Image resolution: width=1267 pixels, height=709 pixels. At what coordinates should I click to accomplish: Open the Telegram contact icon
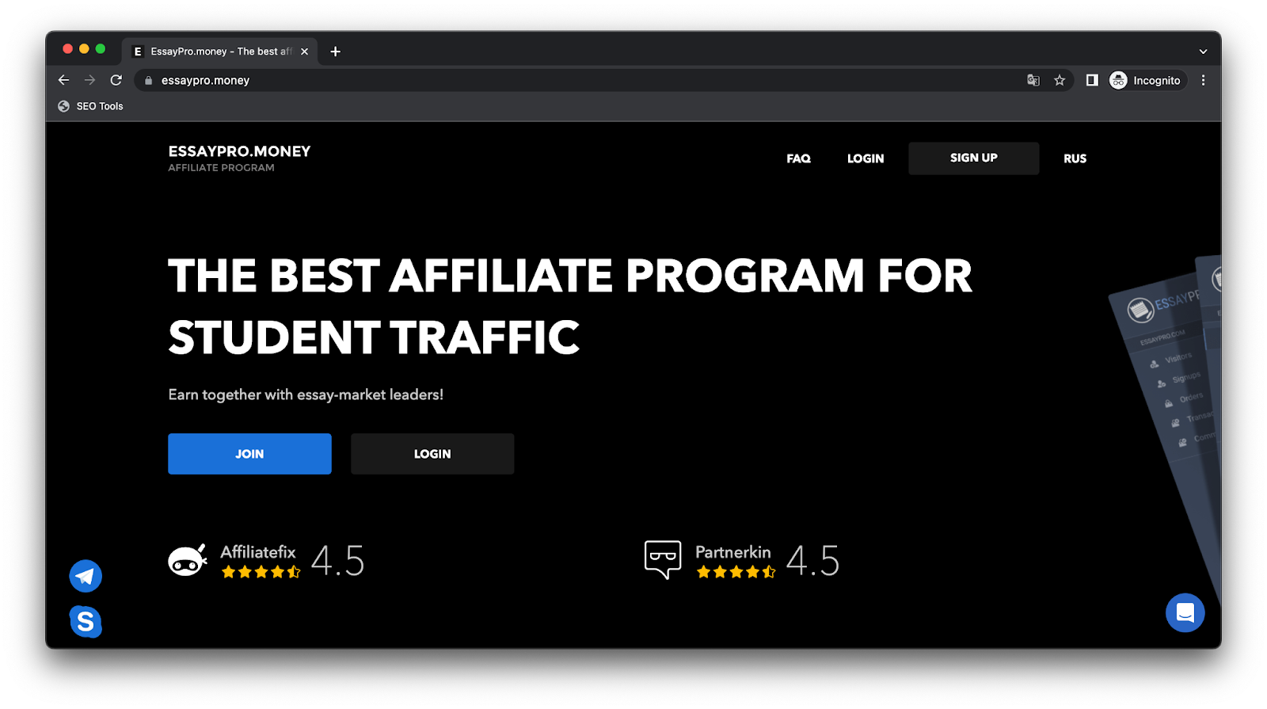[x=86, y=576]
